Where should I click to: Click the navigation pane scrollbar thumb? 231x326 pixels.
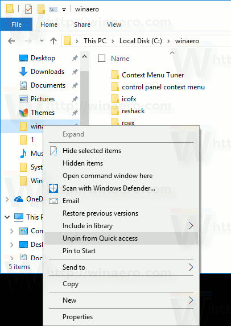84,98
